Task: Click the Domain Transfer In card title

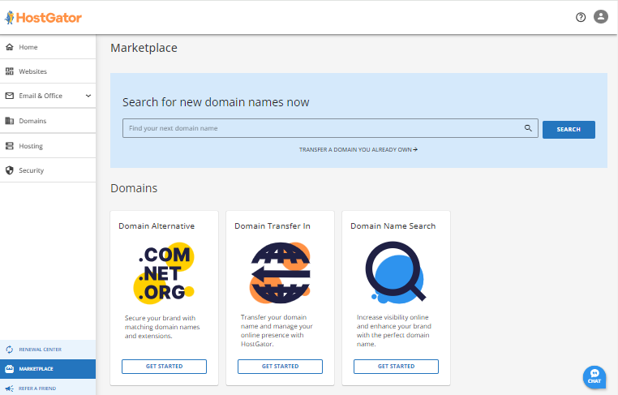Action: (x=273, y=225)
